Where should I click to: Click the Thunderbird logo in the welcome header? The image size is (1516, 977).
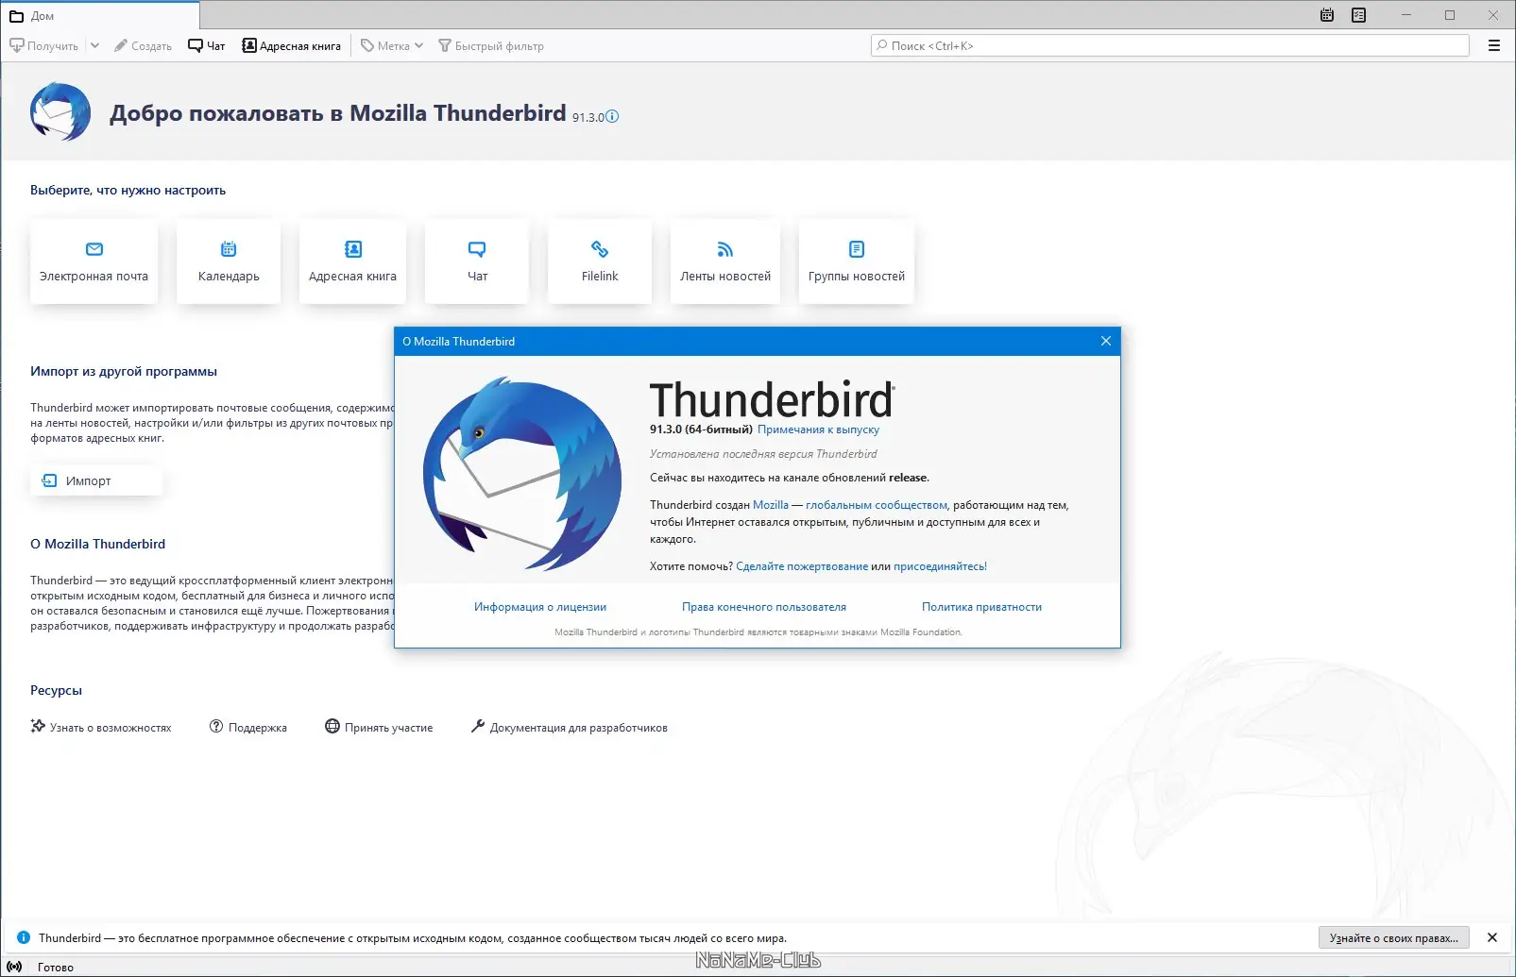click(x=60, y=111)
